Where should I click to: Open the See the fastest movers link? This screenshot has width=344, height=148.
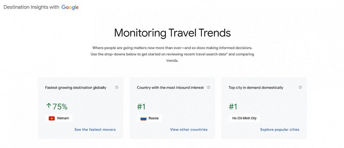pyautogui.click(x=95, y=129)
